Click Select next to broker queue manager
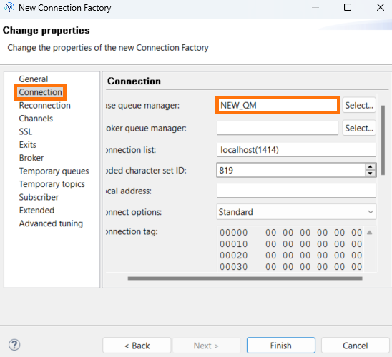 pyautogui.click(x=359, y=128)
